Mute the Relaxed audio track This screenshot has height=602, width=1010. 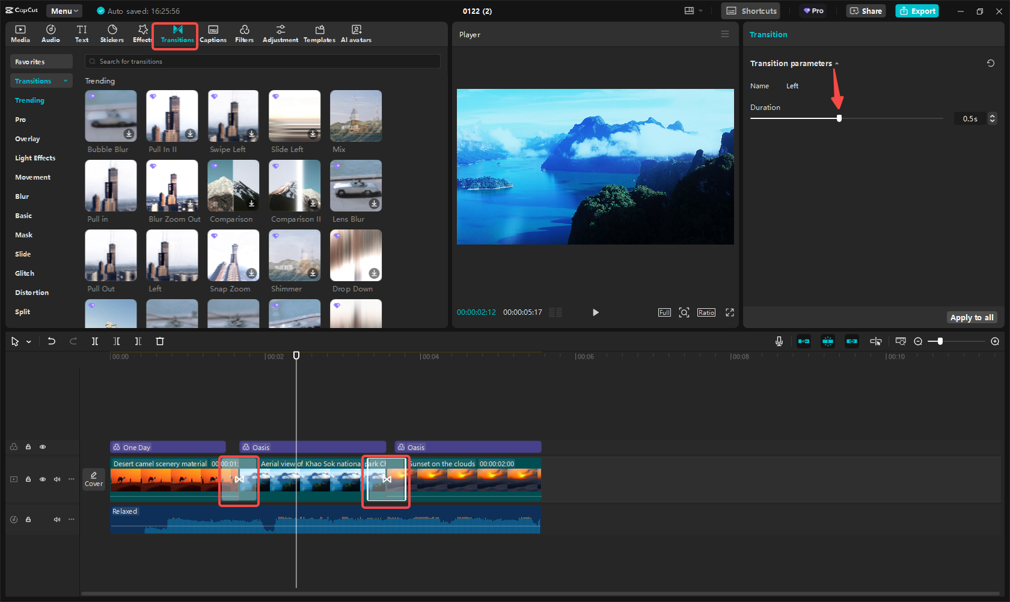click(x=57, y=520)
